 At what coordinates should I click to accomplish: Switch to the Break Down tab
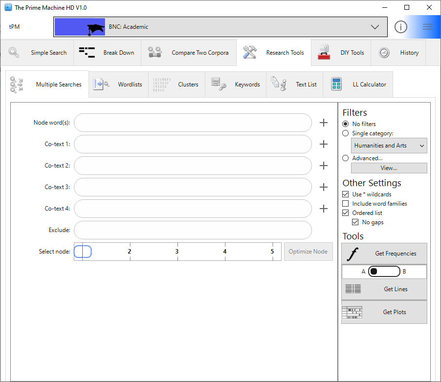pos(107,53)
